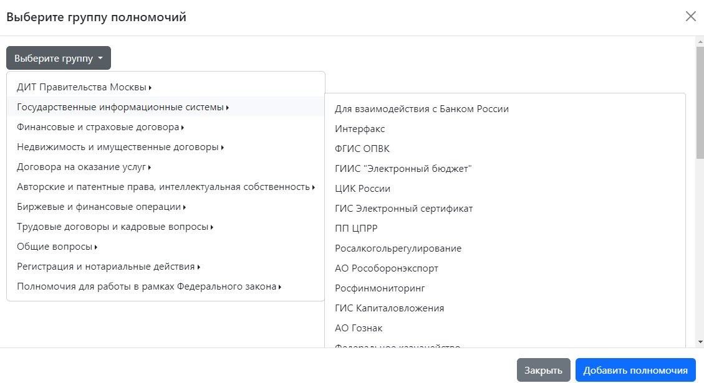Open 'Недвижимость и имущественные договоры' group
The height and width of the screenshot is (383, 704).
[120, 148]
